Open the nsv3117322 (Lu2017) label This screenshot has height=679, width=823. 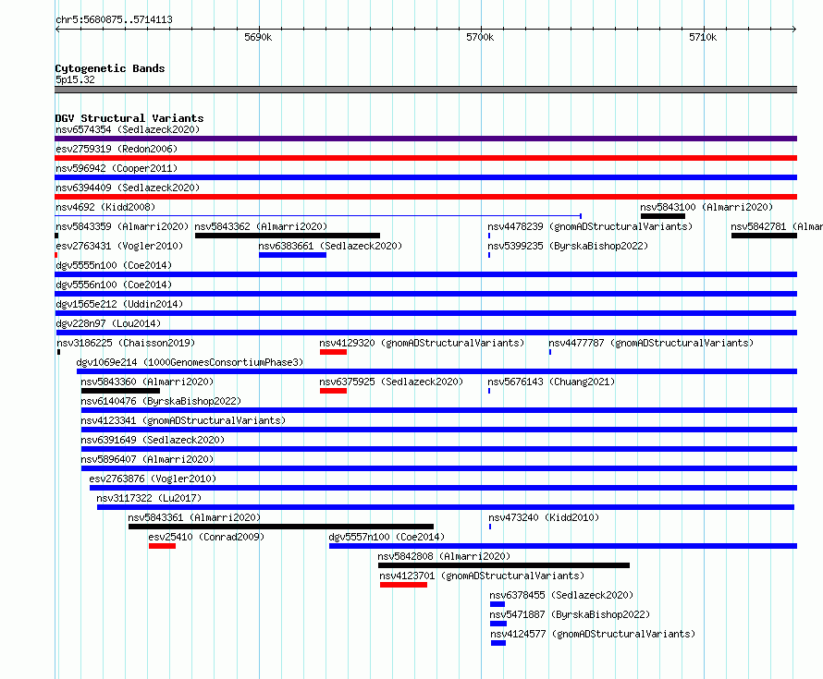tap(149, 498)
